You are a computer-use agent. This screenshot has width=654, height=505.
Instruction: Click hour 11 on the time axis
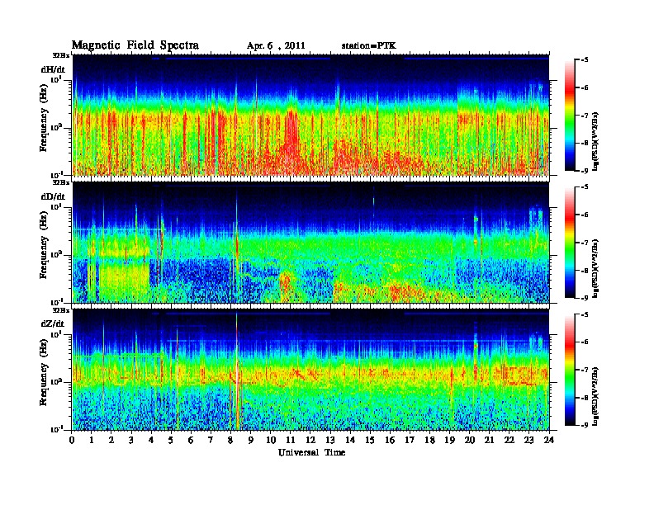pyautogui.click(x=291, y=440)
